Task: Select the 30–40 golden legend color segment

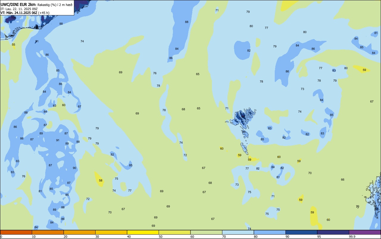Action: [111, 232]
